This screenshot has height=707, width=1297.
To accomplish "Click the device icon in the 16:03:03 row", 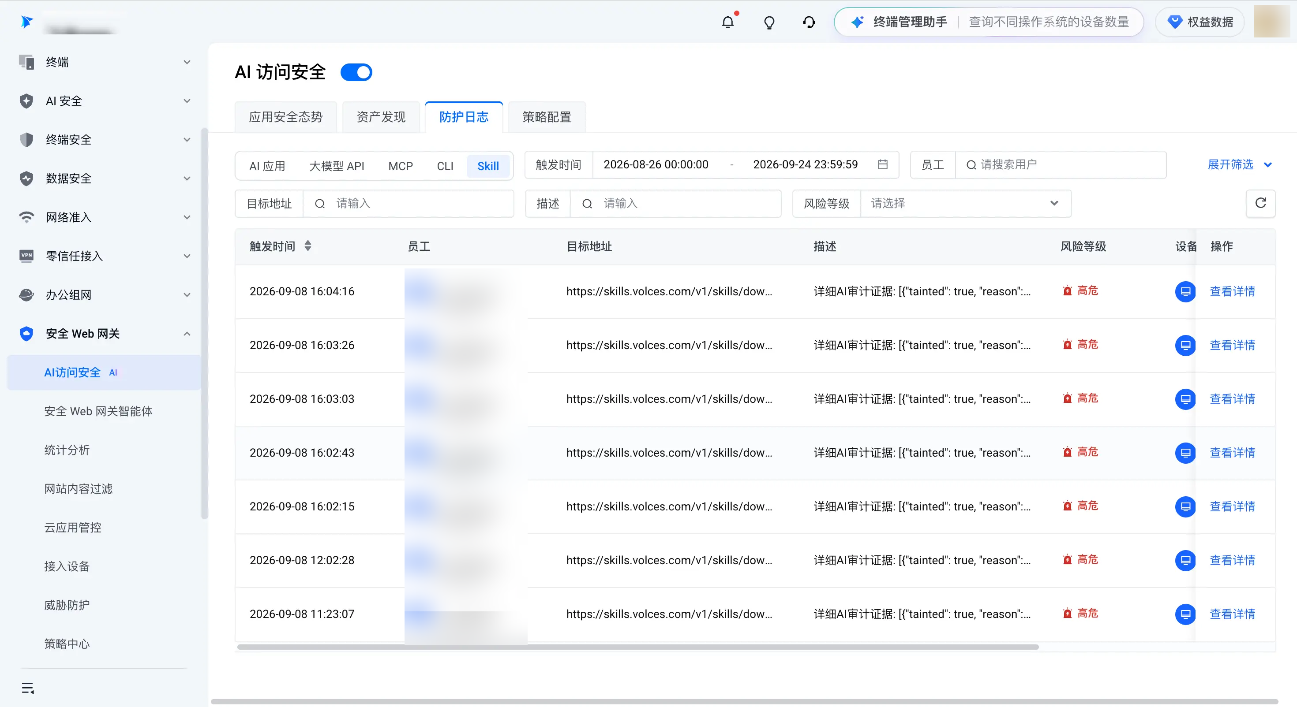I will [x=1185, y=399].
